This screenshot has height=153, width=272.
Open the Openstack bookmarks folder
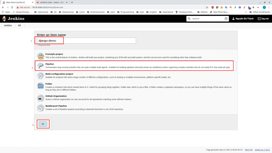tap(41, 12)
